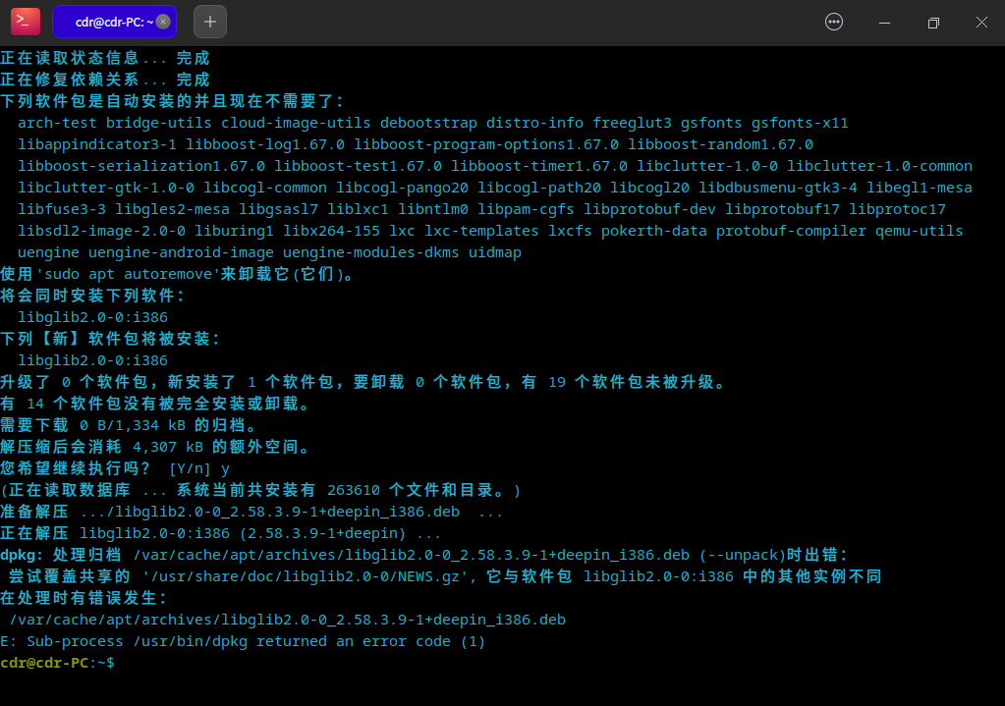Close the cdr@cdr-PC tab
This screenshot has height=706, width=1005.
[163, 21]
